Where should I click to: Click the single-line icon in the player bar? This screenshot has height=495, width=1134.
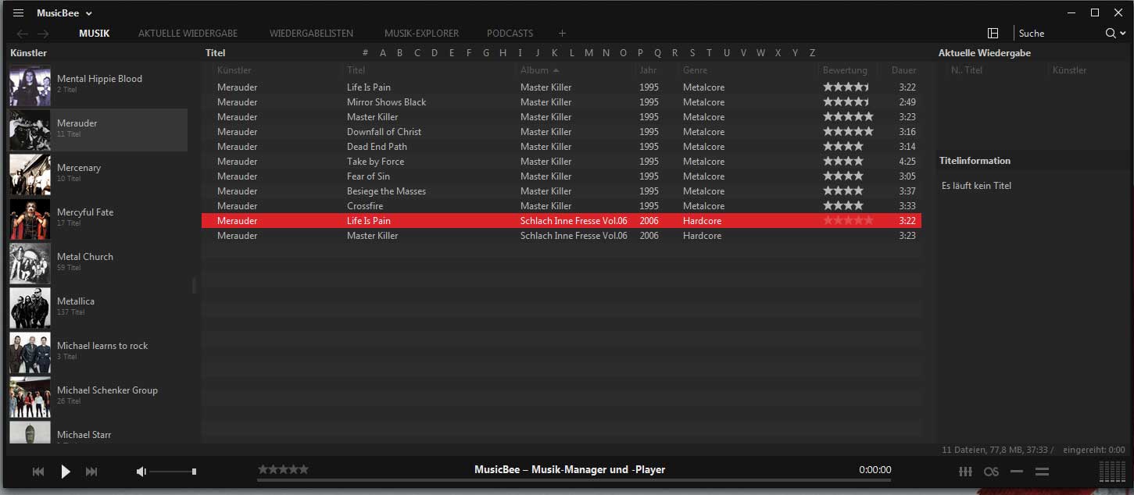[x=1017, y=472]
